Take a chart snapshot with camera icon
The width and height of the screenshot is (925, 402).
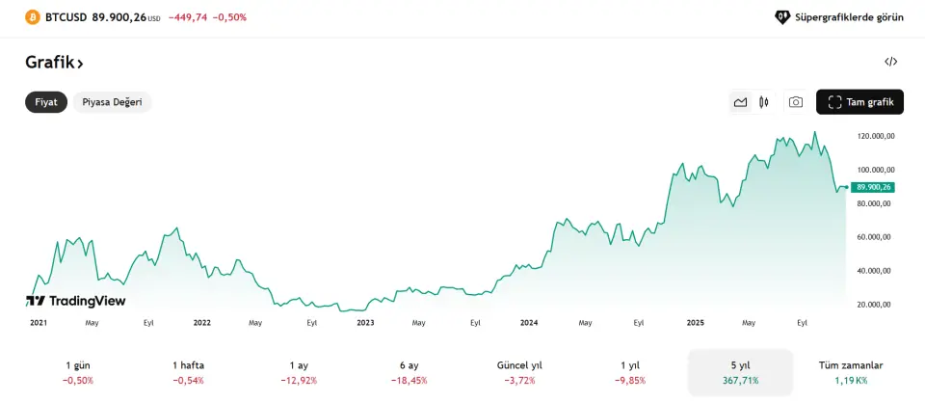point(796,102)
